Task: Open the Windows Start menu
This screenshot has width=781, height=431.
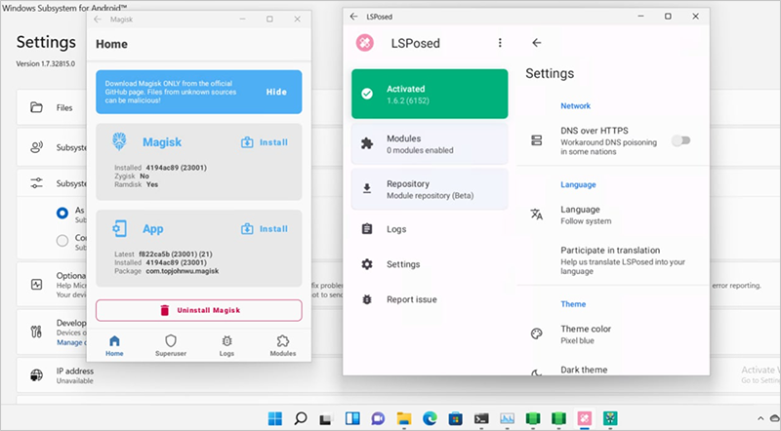Action: point(275,418)
